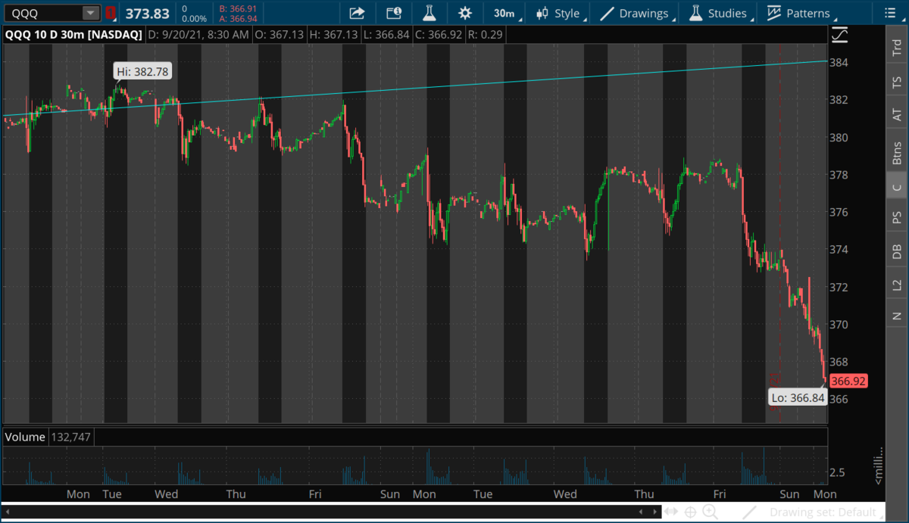
Task: Switch to the TS side tab
Action: 897,82
